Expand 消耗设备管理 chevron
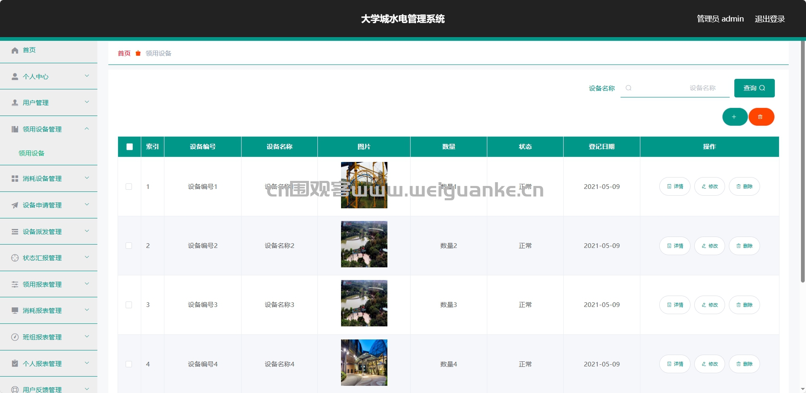Screen dimensions: 806x393 click(87, 178)
